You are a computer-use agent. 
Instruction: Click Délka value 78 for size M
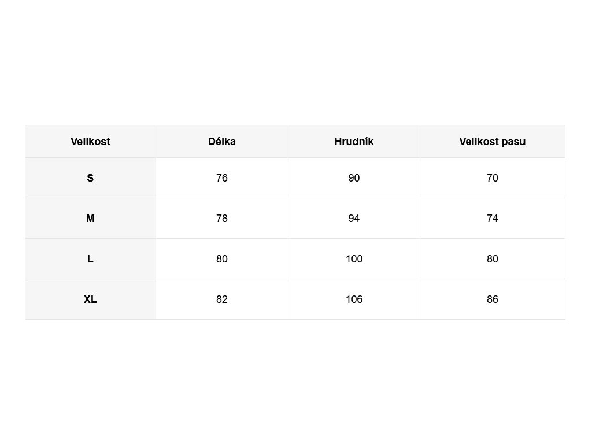click(x=222, y=219)
